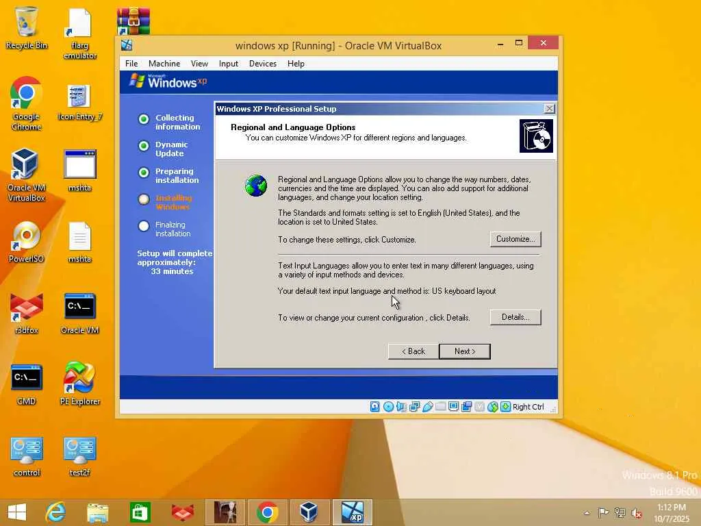
Task: Show hidden system tray icons arrow
Action: [587, 512]
